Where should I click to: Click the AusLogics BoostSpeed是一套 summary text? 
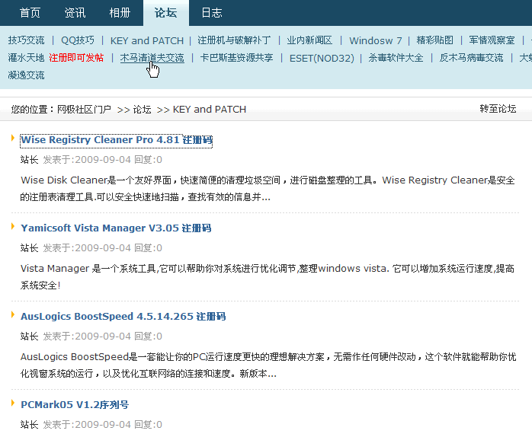click(x=268, y=365)
